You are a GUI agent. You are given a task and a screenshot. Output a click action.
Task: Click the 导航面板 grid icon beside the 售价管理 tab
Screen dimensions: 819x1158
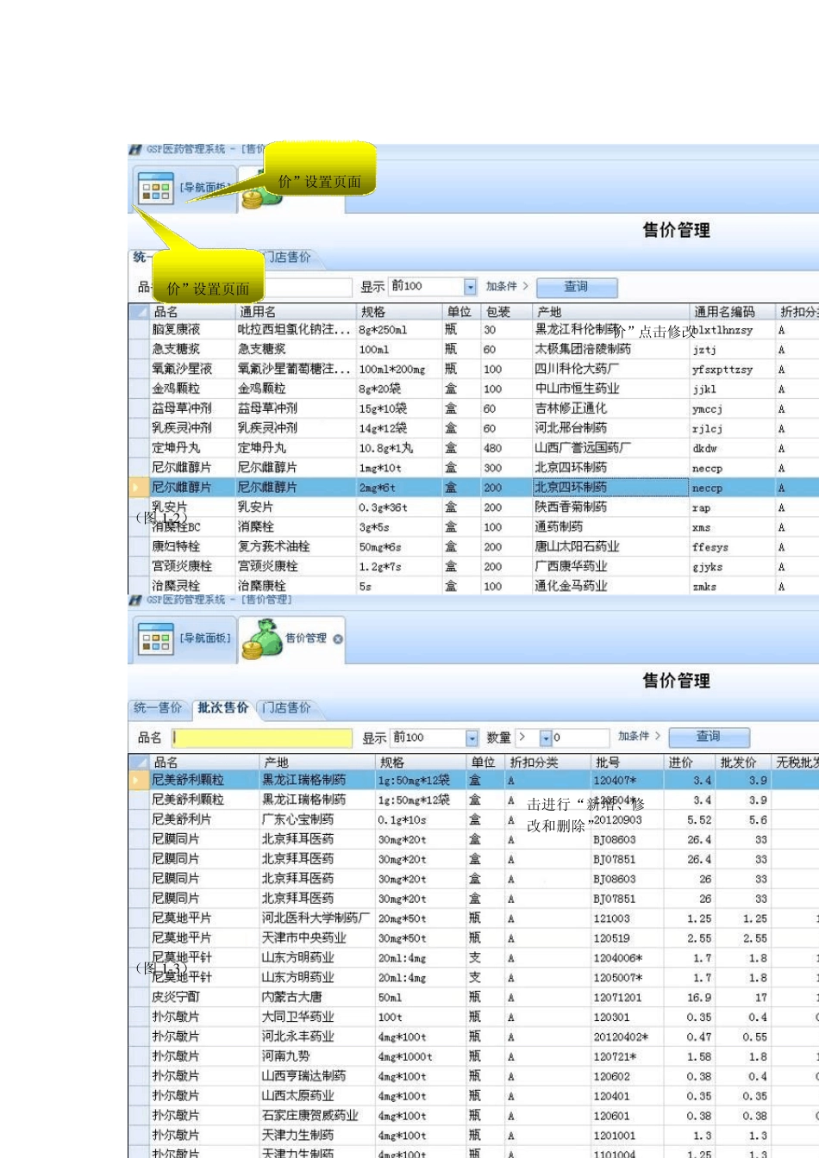pyautogui.click(x=156, y=640)
